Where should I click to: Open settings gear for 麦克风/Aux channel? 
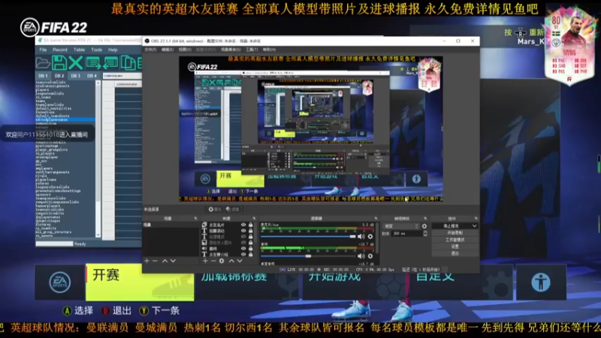click(x=370, y=237)
